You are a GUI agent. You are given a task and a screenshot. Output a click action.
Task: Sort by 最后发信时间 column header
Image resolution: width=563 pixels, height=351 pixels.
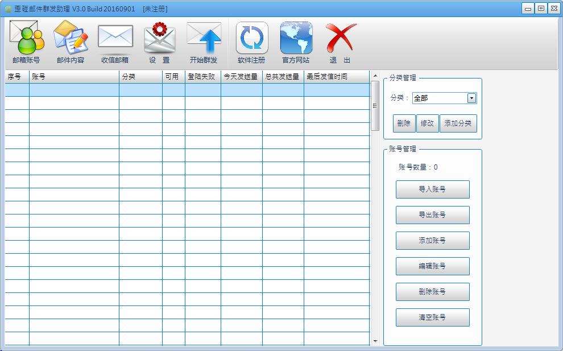click(336, 77)
